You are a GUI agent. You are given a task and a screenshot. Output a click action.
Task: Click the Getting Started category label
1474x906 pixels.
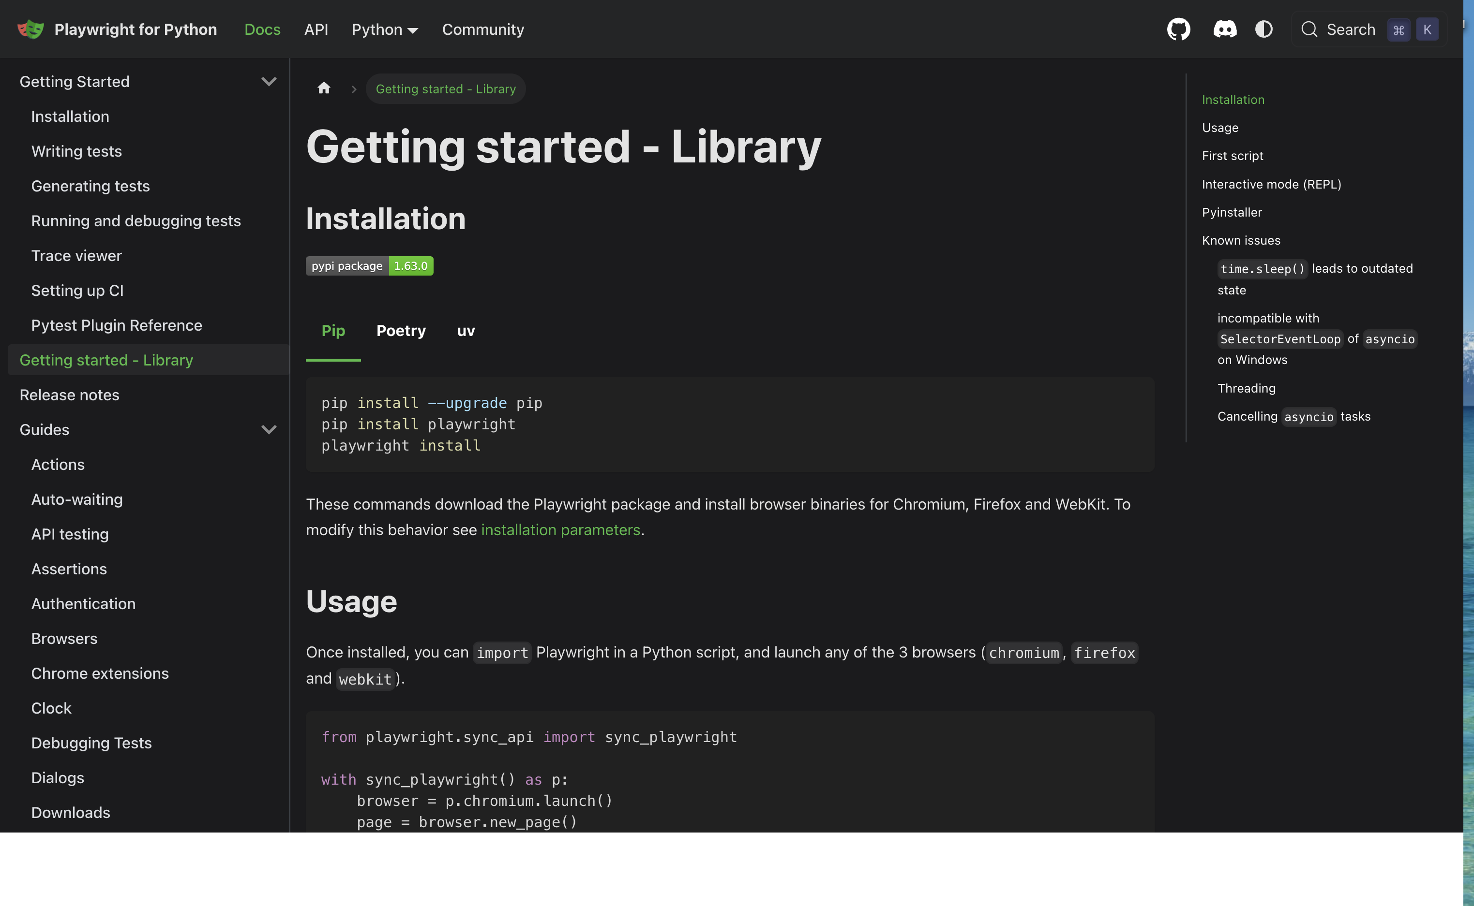tap(75, 82)
